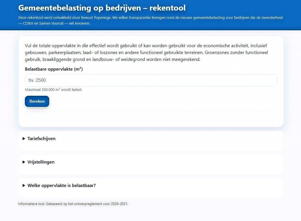Click the page title "Gemeentebelasting op bedrijven – rekentool"
The height and width of the screenshot is (221, 301).
[102, 8]
